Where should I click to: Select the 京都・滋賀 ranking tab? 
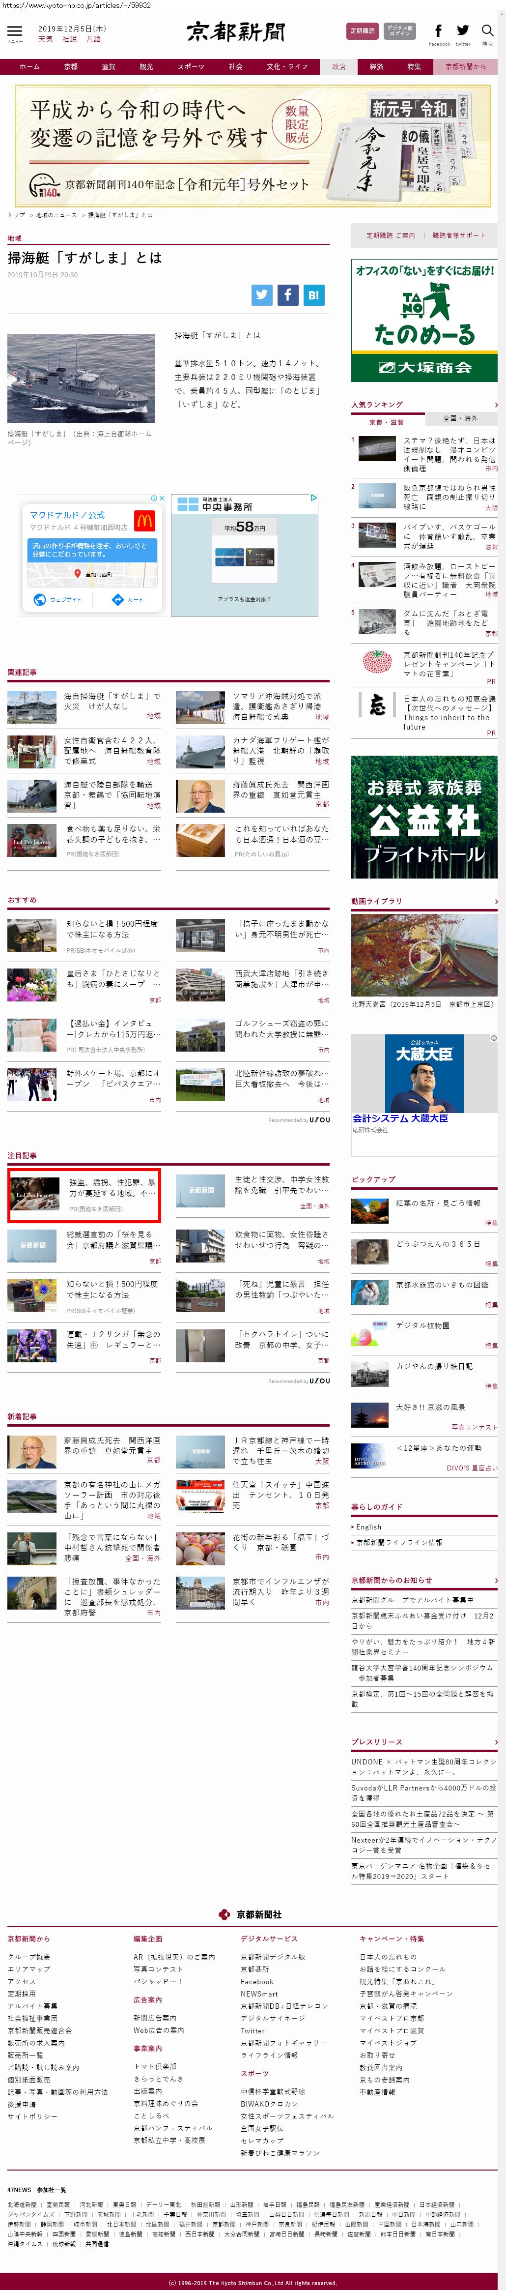coord(386,422)
